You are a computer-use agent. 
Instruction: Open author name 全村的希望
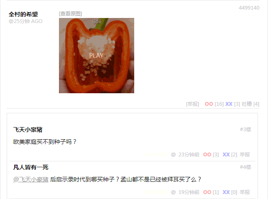point(23,14)
